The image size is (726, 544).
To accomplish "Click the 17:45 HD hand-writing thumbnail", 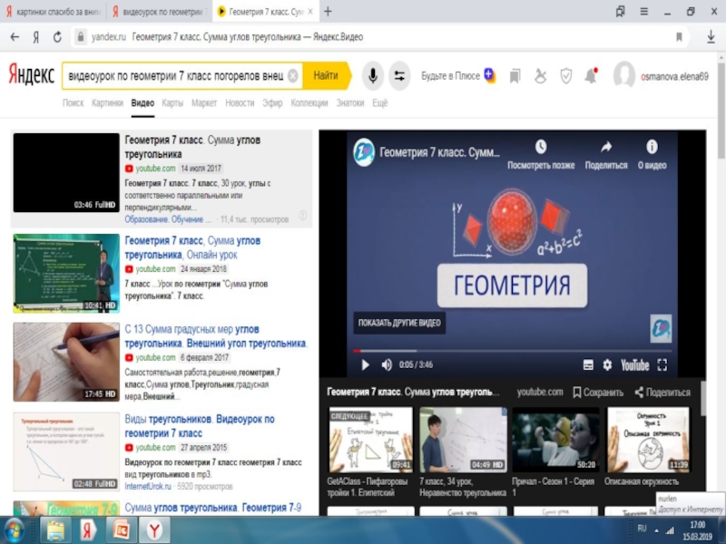I will [66, 362].
